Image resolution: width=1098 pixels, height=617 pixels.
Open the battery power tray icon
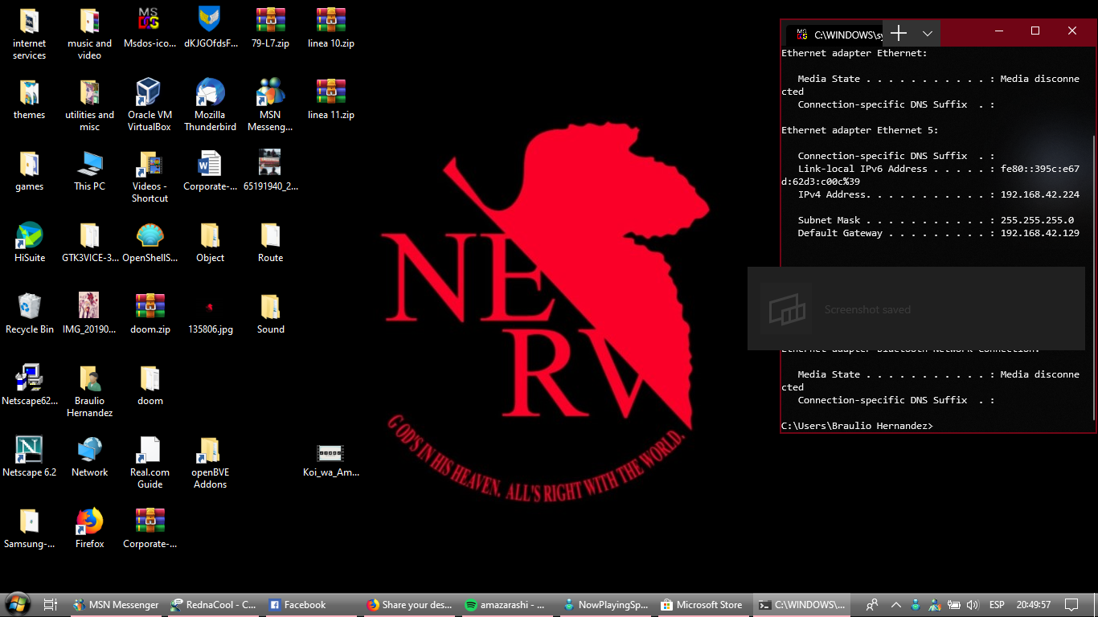pyautogui.click(x=954, y=605)
